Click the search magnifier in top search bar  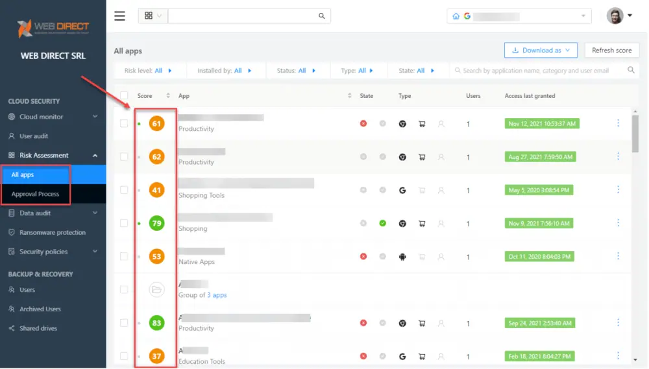pyautogui.click(x=322, y=16)
